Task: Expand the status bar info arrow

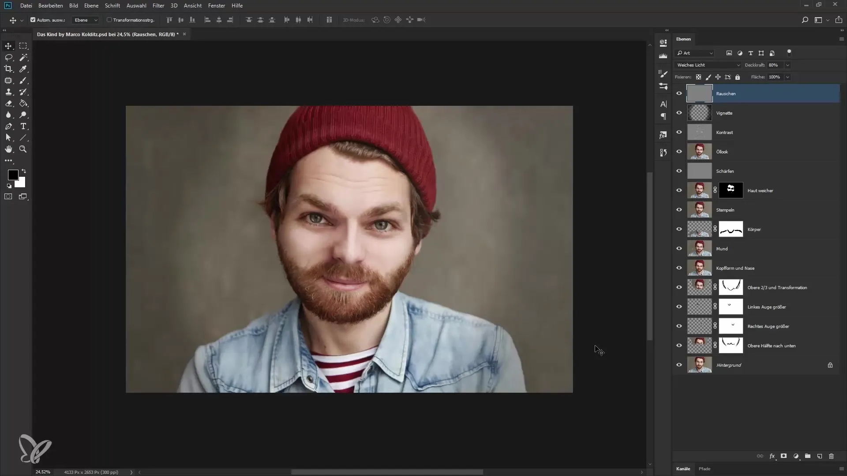Action: point(131,472)
